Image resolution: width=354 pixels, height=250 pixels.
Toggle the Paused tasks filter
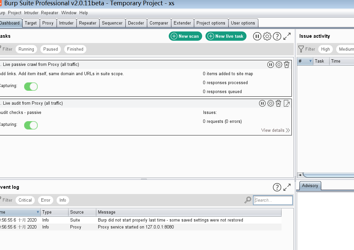point(51,49)
